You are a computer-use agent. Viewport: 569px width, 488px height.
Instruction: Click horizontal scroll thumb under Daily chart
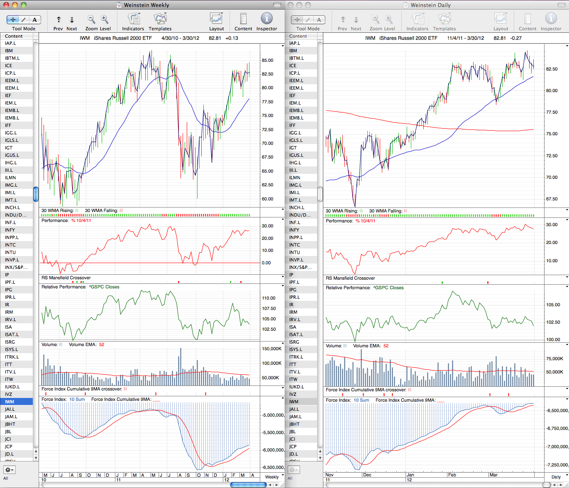pos(546,485)
